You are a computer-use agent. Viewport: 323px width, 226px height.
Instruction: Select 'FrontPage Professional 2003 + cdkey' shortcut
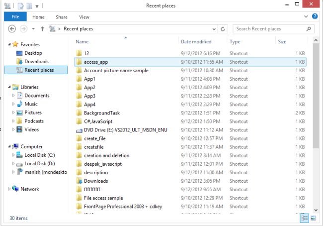[123, 207]
